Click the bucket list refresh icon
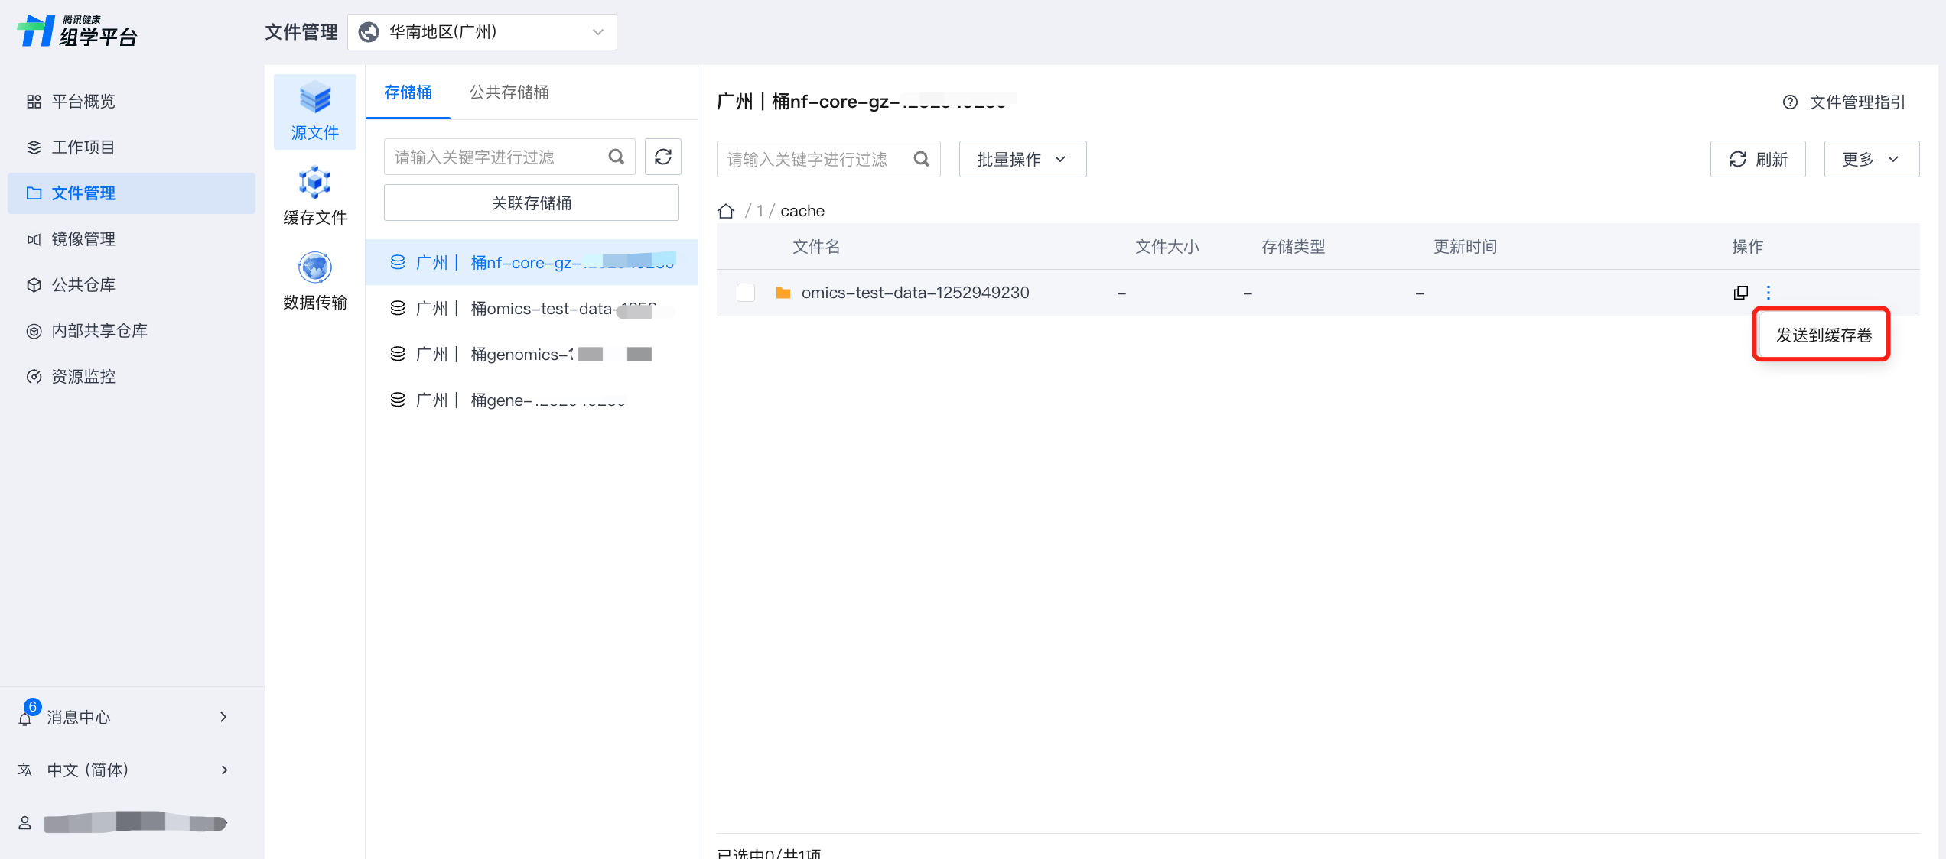Image resolution: width=1946 pixels, height=859 pixels. 662,157
